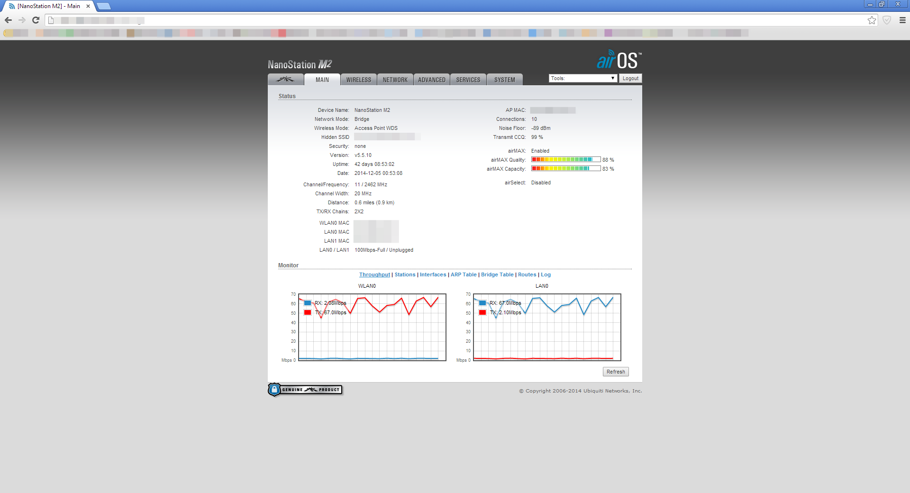This screenshot has width=910, height=493.
Task: Show the Stations list
Action: click(405, 274)
